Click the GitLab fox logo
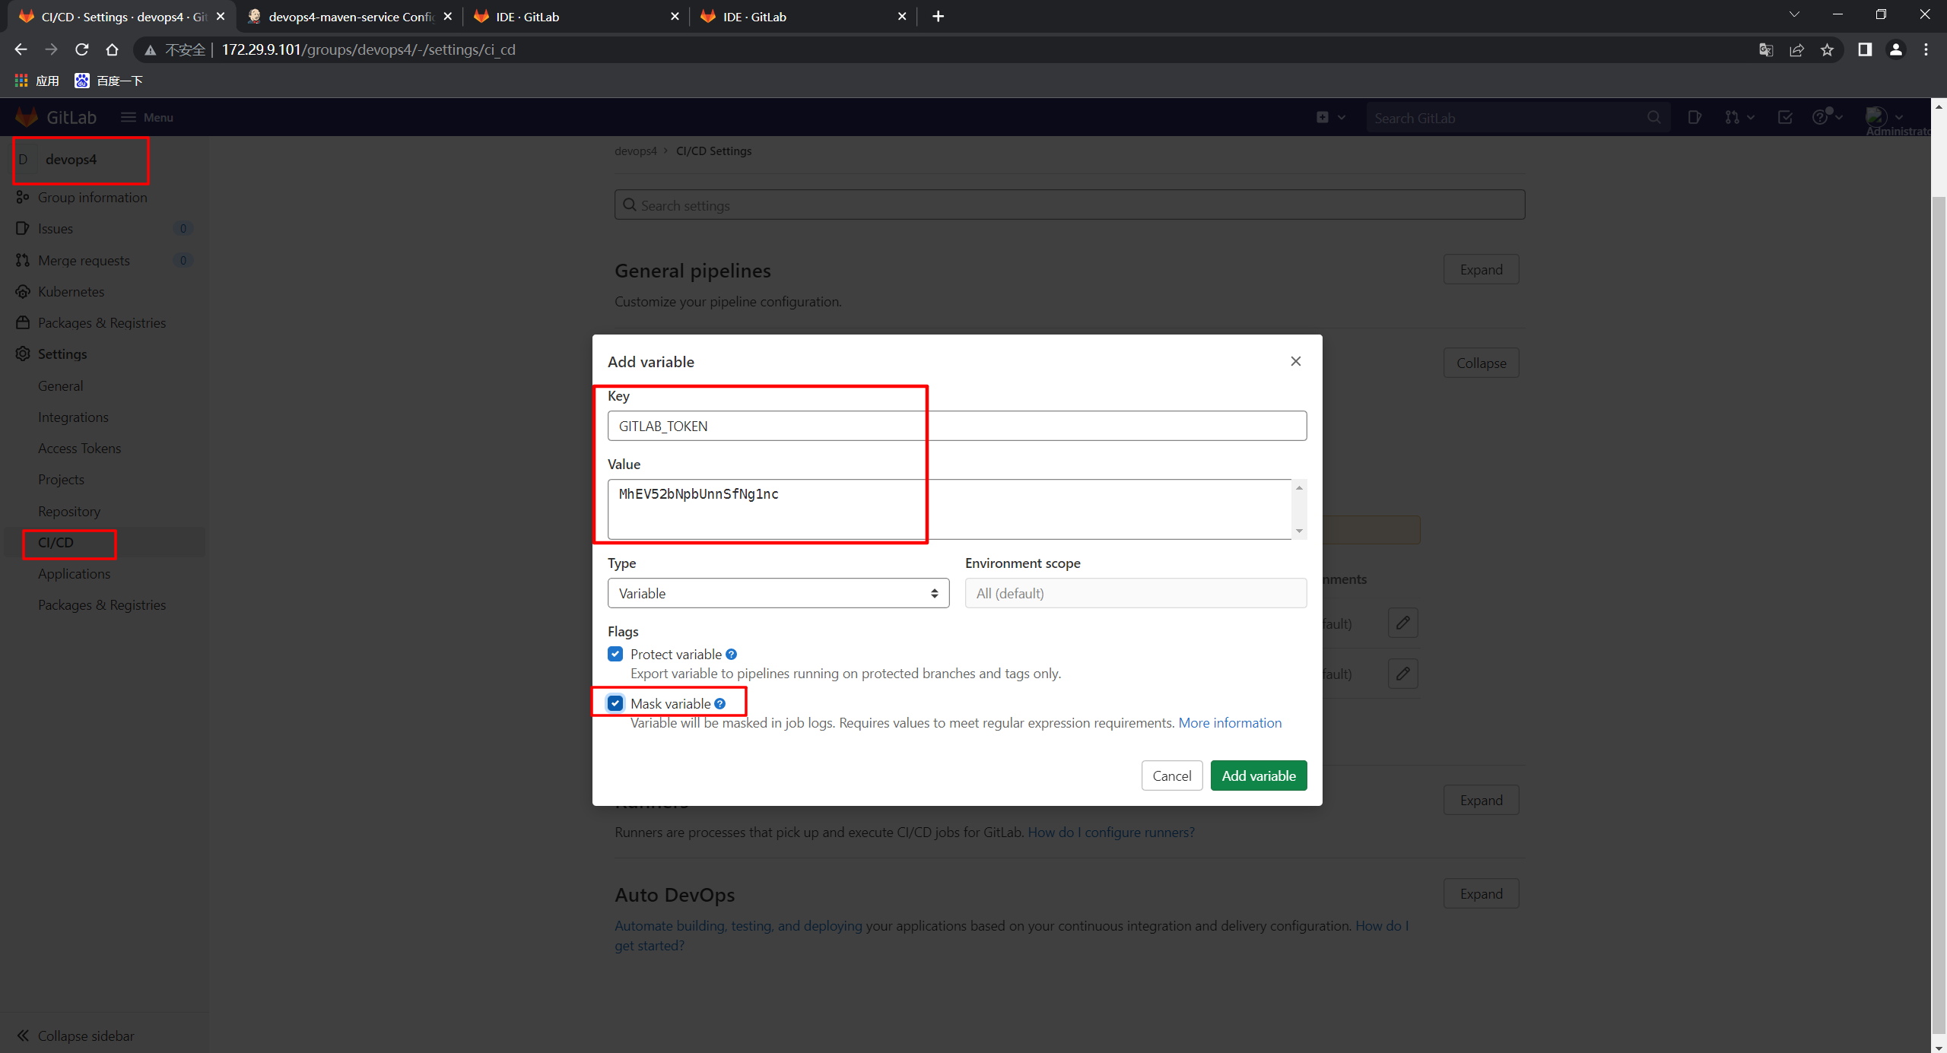This screenshot has height=1053, width=1947. coord(27,117)
